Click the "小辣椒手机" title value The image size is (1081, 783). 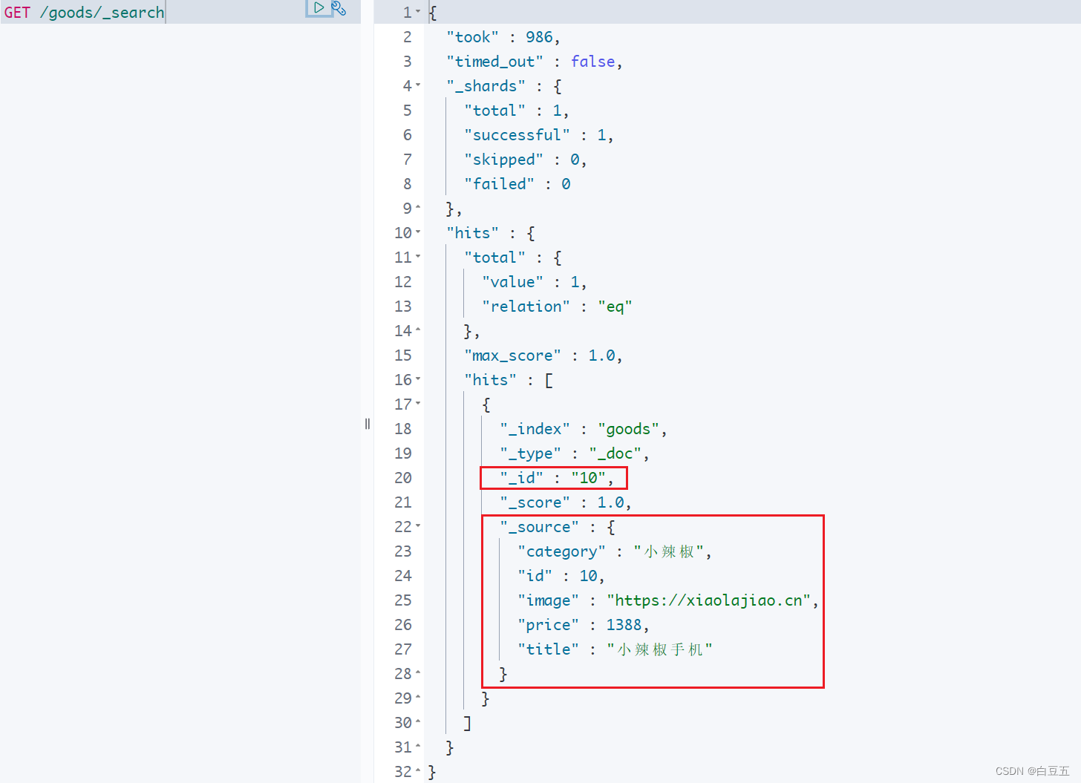[659, 649]
